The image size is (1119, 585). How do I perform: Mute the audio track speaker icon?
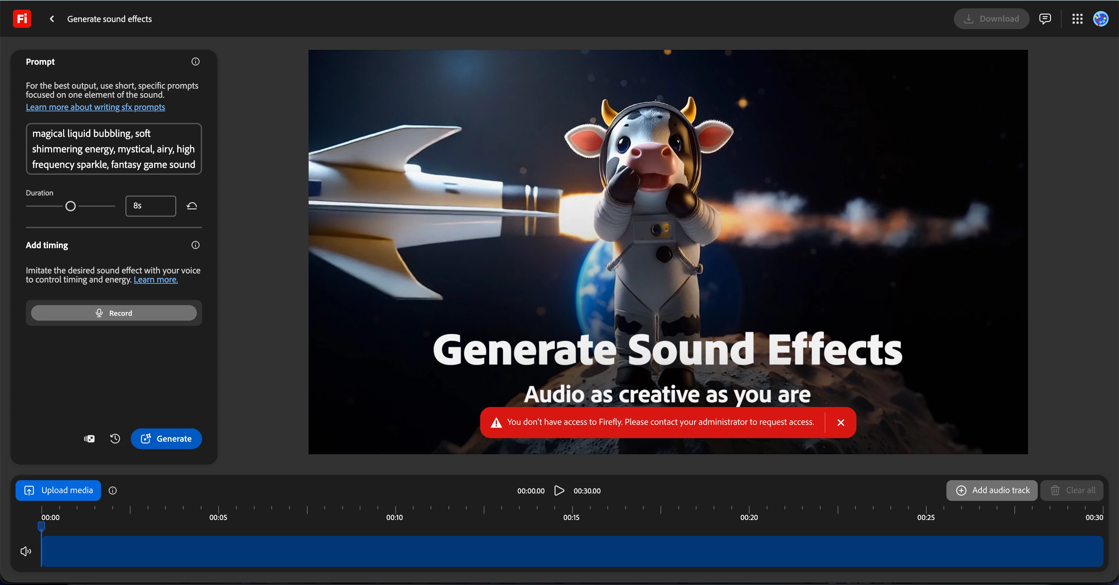26,551
